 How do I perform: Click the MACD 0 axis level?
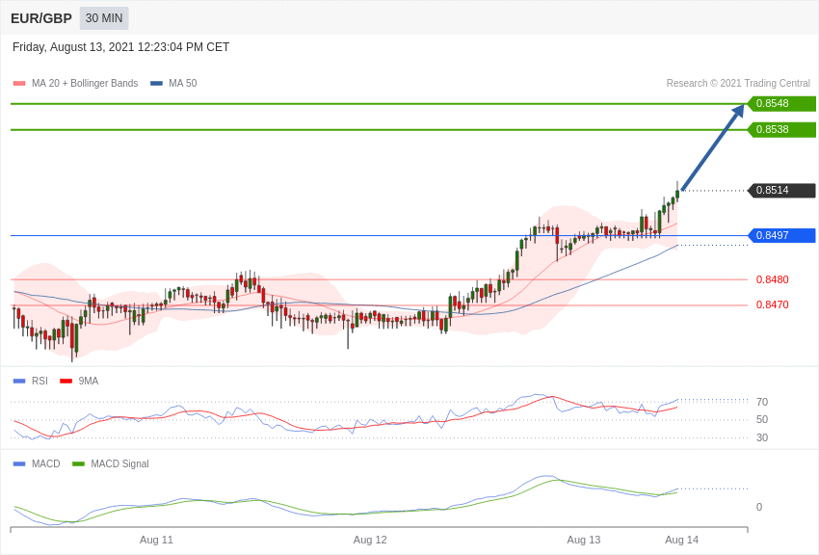pyautogui.click(x=759, y=507)
